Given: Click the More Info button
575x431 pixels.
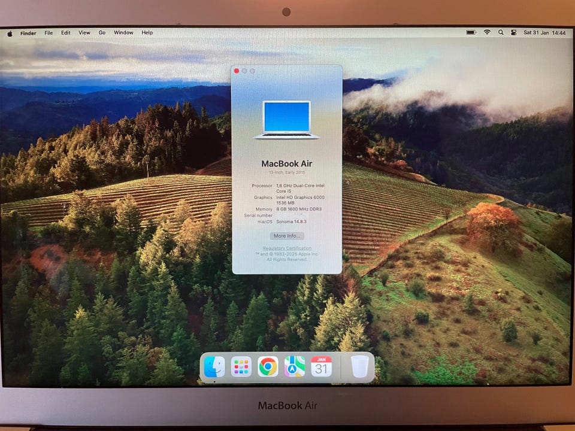Looking at the screenshot, I should (287, 236).
